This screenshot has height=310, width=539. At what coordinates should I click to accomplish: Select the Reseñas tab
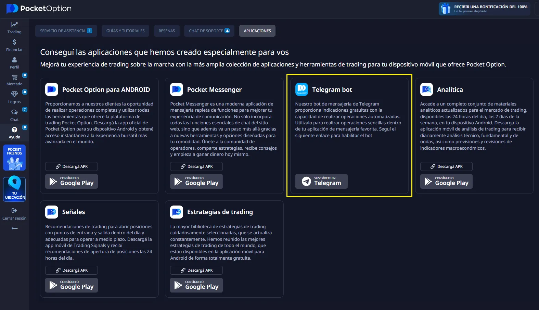tap(167, 31)
